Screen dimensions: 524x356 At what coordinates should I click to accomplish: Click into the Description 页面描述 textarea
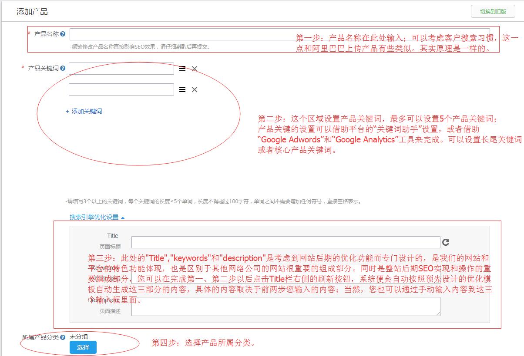click(286, 307)
